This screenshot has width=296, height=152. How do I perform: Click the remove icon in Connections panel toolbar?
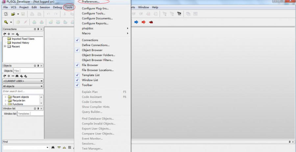13,34
